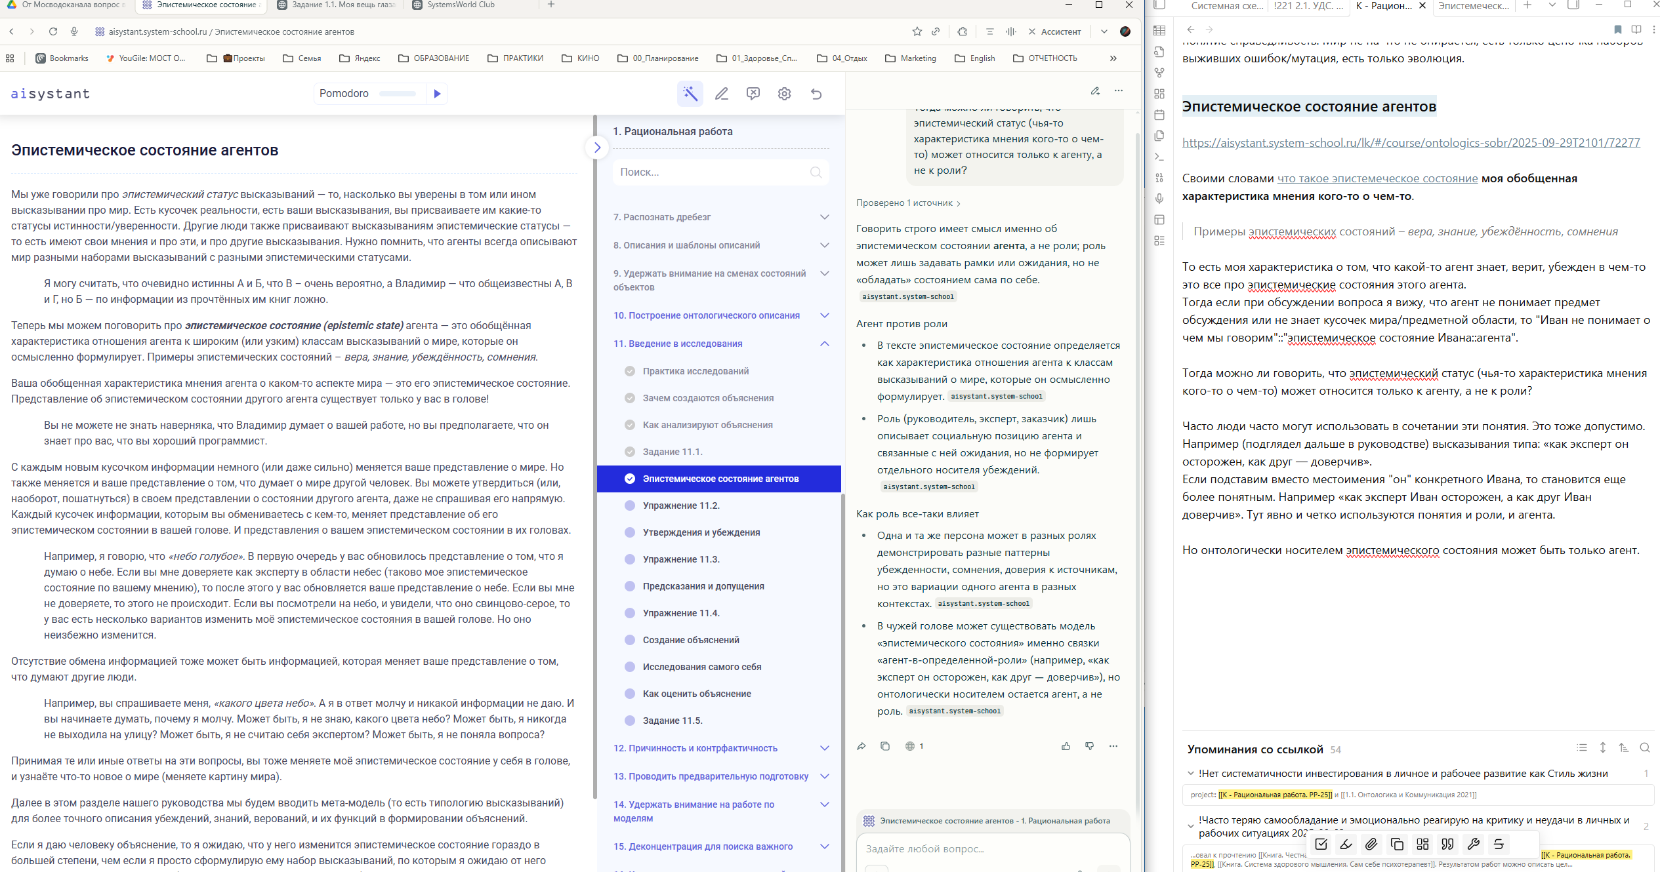The height and width of the screenshot is (872, 1660).
Task: Collapse section 11. Введение в исследования
Action: click(824, 344)
